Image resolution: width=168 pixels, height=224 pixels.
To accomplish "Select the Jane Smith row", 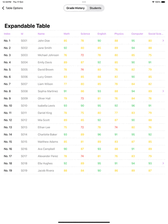I will 84,48.
